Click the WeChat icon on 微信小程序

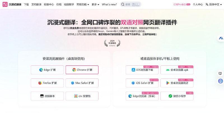point(170,96)
